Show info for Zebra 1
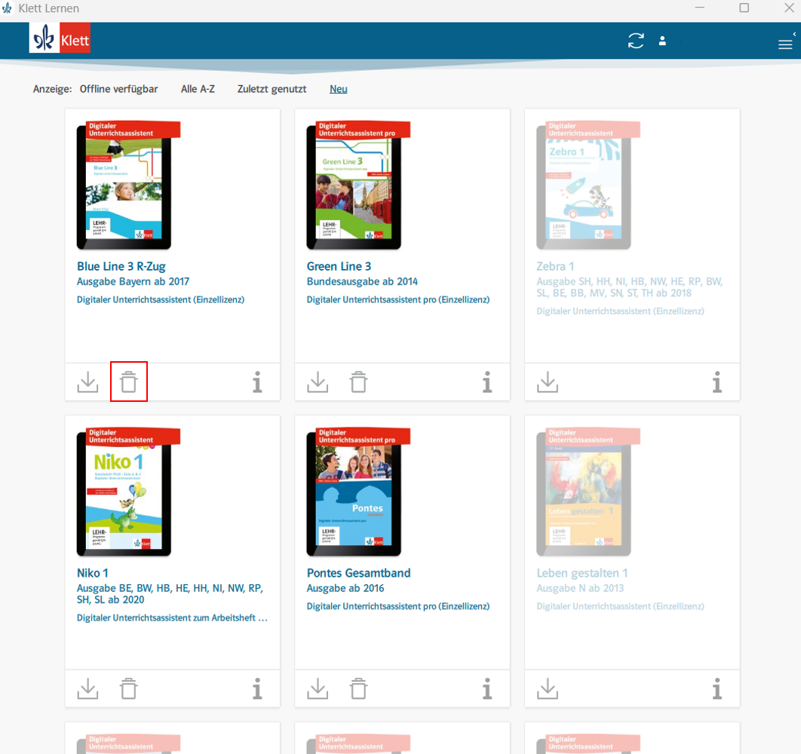 pos(717,382)
